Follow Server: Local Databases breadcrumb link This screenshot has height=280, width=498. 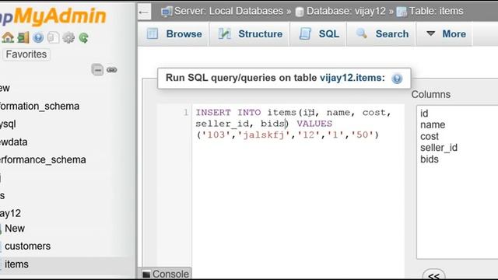pyautogui.click(x=229, y=11)
